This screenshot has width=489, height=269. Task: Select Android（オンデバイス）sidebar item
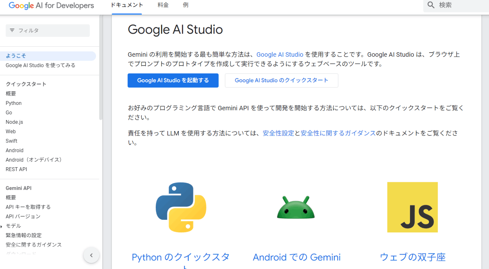tap(35, 160)
